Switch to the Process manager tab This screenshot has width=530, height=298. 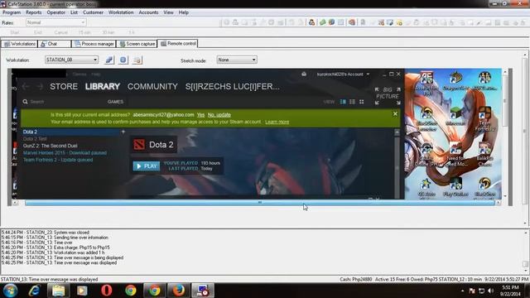point(94,44)
